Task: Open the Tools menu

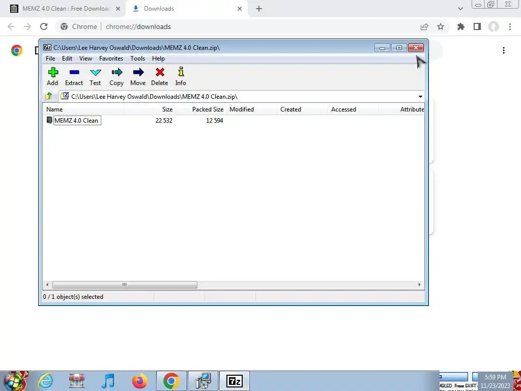Action: point(137,59)
